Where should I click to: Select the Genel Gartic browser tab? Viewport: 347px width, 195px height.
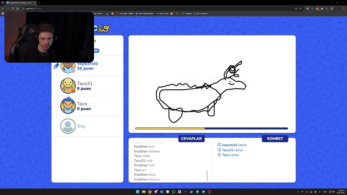[21, 3]
